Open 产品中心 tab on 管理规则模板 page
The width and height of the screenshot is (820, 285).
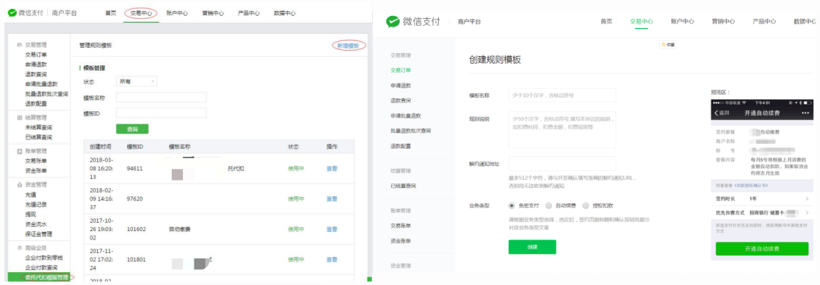[248, 14]
